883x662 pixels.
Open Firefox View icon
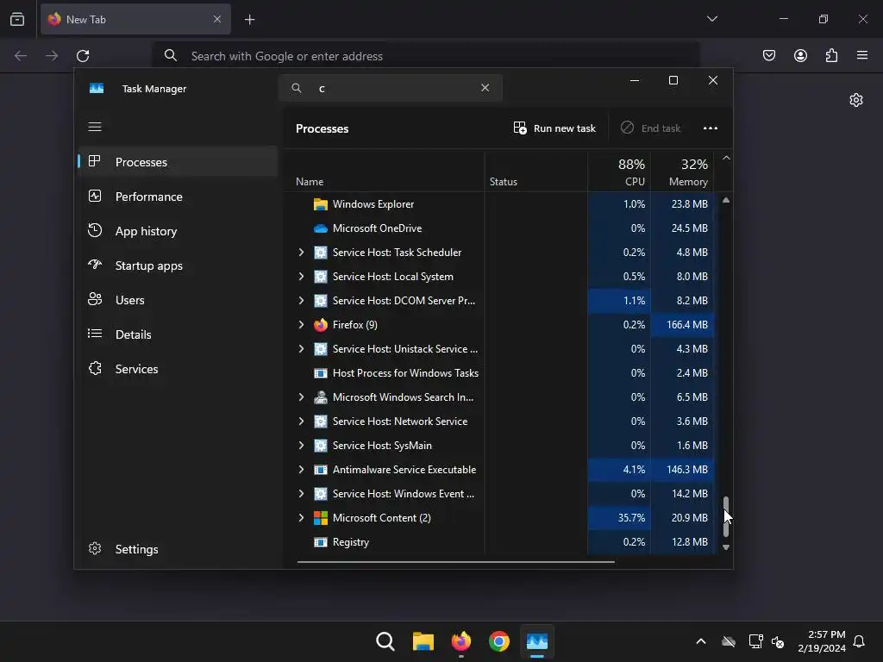tap(17, 19)
